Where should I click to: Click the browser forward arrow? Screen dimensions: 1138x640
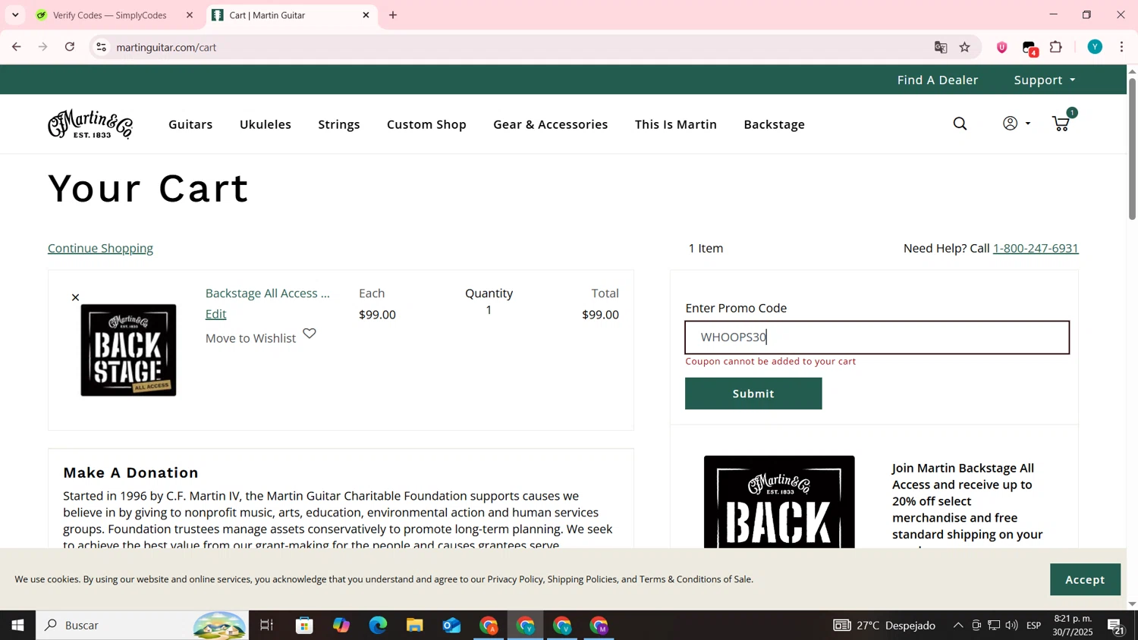tap(43, 47)
